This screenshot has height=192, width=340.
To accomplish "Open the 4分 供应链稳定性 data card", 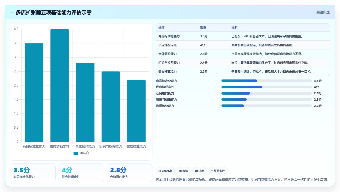I will (81, 173).
